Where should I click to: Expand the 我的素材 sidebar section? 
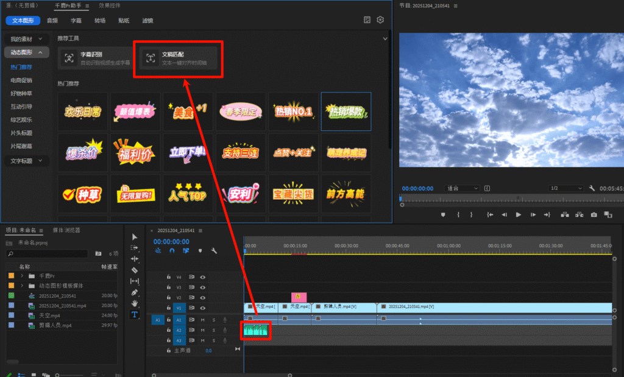pyautogui.click(x=26, y=39)
